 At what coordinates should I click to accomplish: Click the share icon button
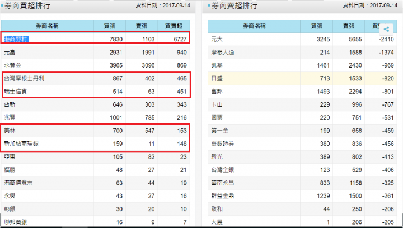[386, 29]
